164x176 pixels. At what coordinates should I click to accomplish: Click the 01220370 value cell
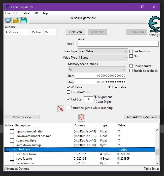point(123,154)
